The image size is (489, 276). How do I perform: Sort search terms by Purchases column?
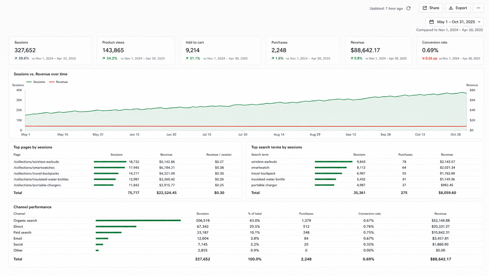(x=405, y=155)
